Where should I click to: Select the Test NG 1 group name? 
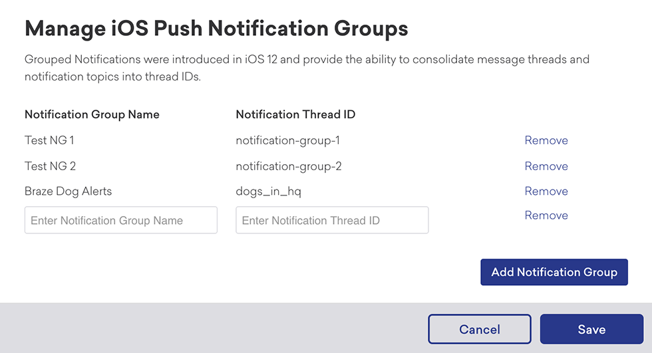point(49,140)
